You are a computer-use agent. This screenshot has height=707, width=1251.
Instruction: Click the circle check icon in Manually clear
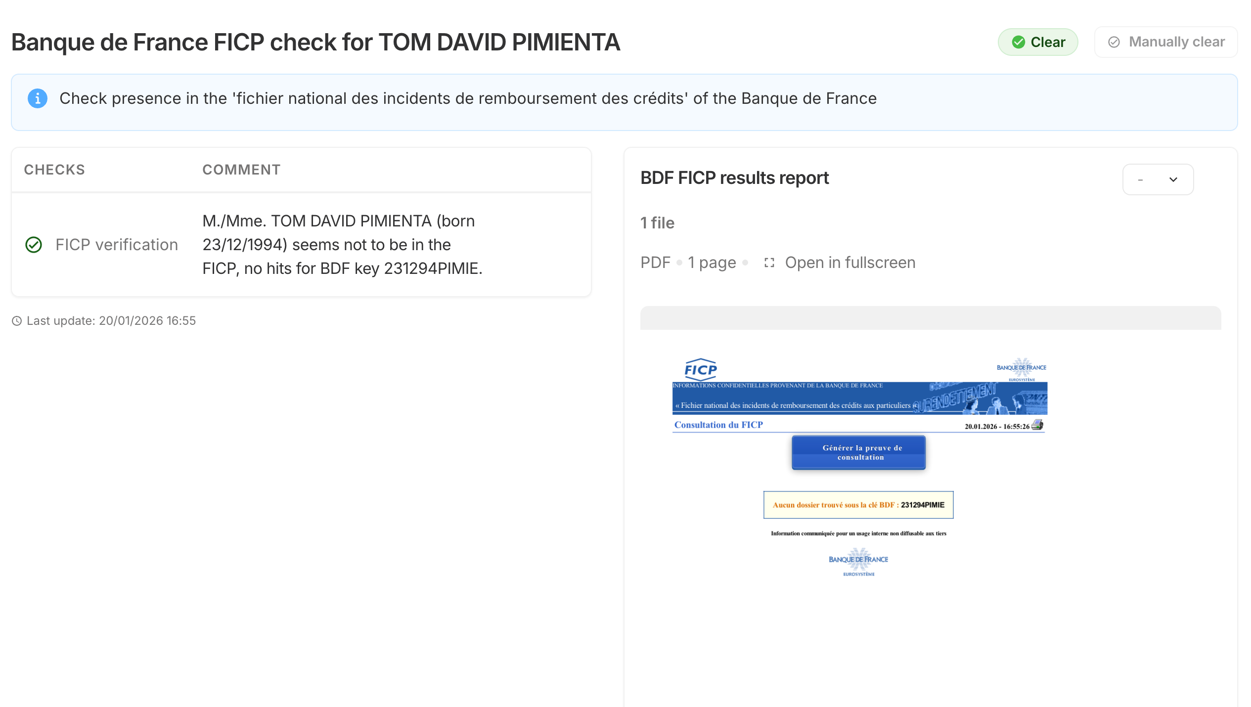click(1114, 42)
